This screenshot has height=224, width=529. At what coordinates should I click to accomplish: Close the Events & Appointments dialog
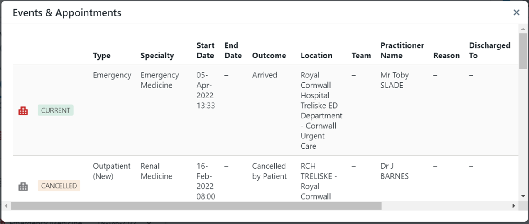(516, 12)
